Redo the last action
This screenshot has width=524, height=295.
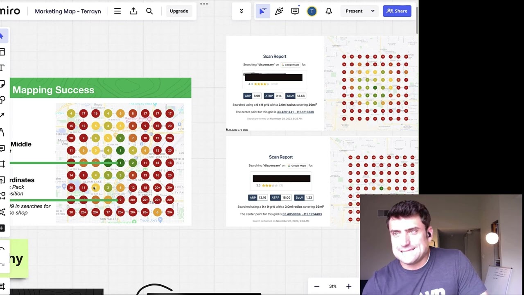[2, 265]
